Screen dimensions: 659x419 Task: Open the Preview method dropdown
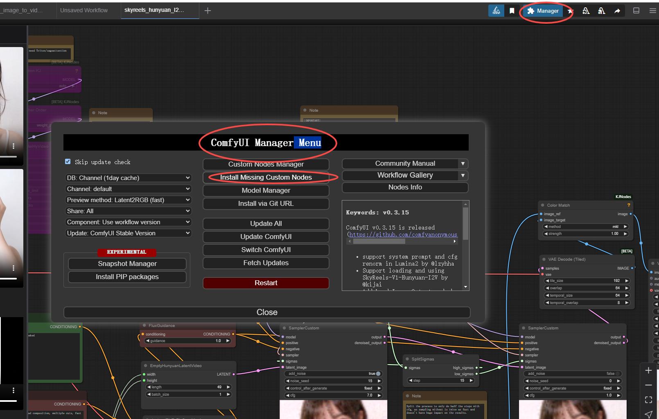tap(128, 200)
